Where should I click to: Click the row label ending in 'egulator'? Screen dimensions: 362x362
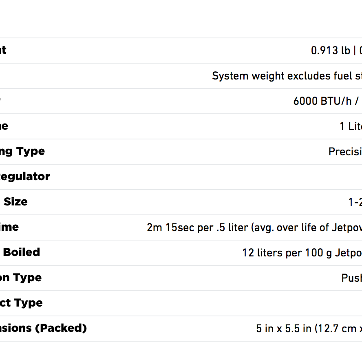(25, 177)
